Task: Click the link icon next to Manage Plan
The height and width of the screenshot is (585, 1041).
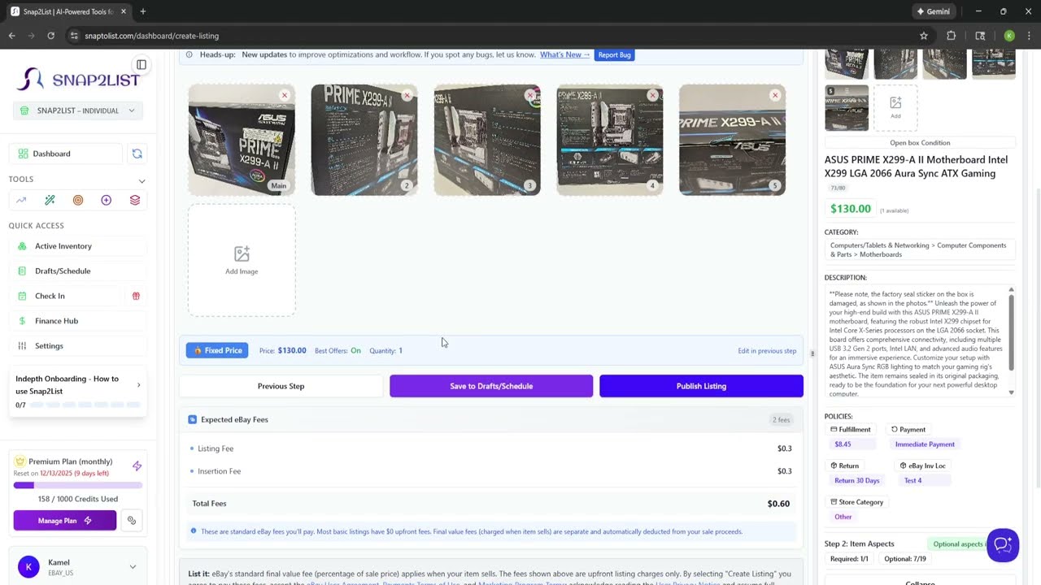Action: [132, 520]
